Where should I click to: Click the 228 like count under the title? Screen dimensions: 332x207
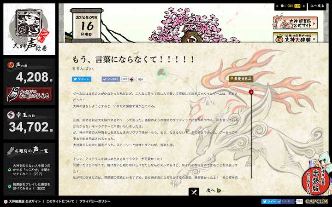pyautogui.click(x=125, y=79)
